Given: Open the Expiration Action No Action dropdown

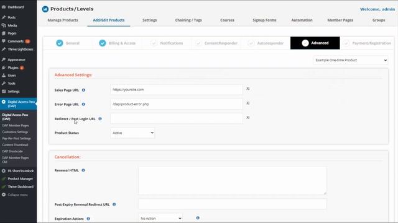Looking at the screenshot, I should pyautogui.click(x=160, y=219).
